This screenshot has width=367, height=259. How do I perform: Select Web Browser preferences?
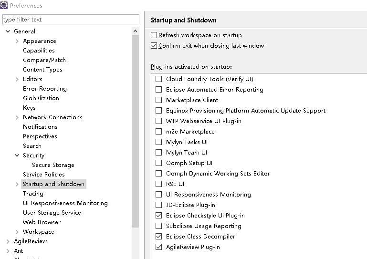(x=42, y=222)
